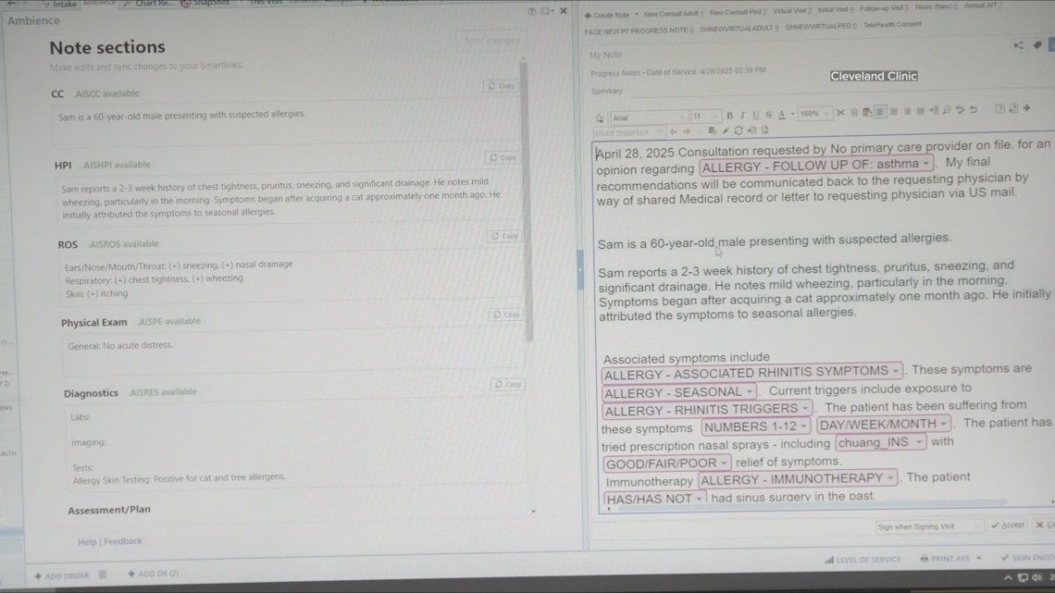Click the Accept button
This screenshot has height=593, width=1055.
pos(1008,525)
